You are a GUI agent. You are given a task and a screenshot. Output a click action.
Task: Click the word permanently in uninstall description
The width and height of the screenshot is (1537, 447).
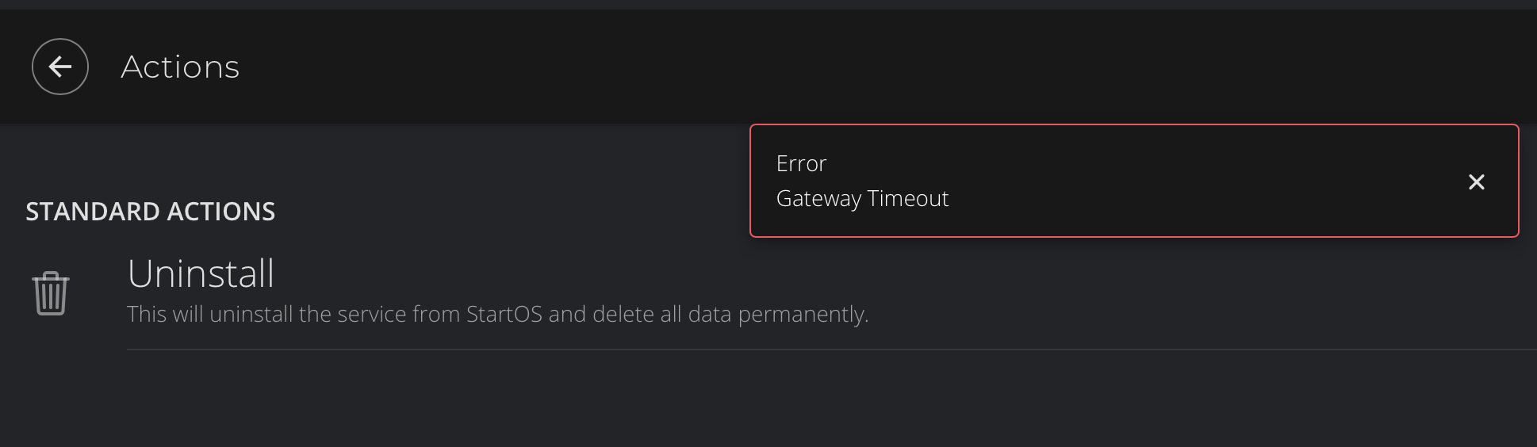803,315
